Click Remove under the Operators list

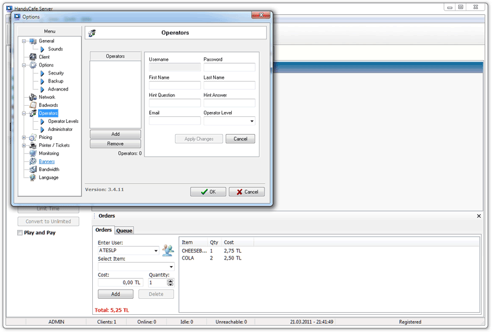tap(116, 144)
